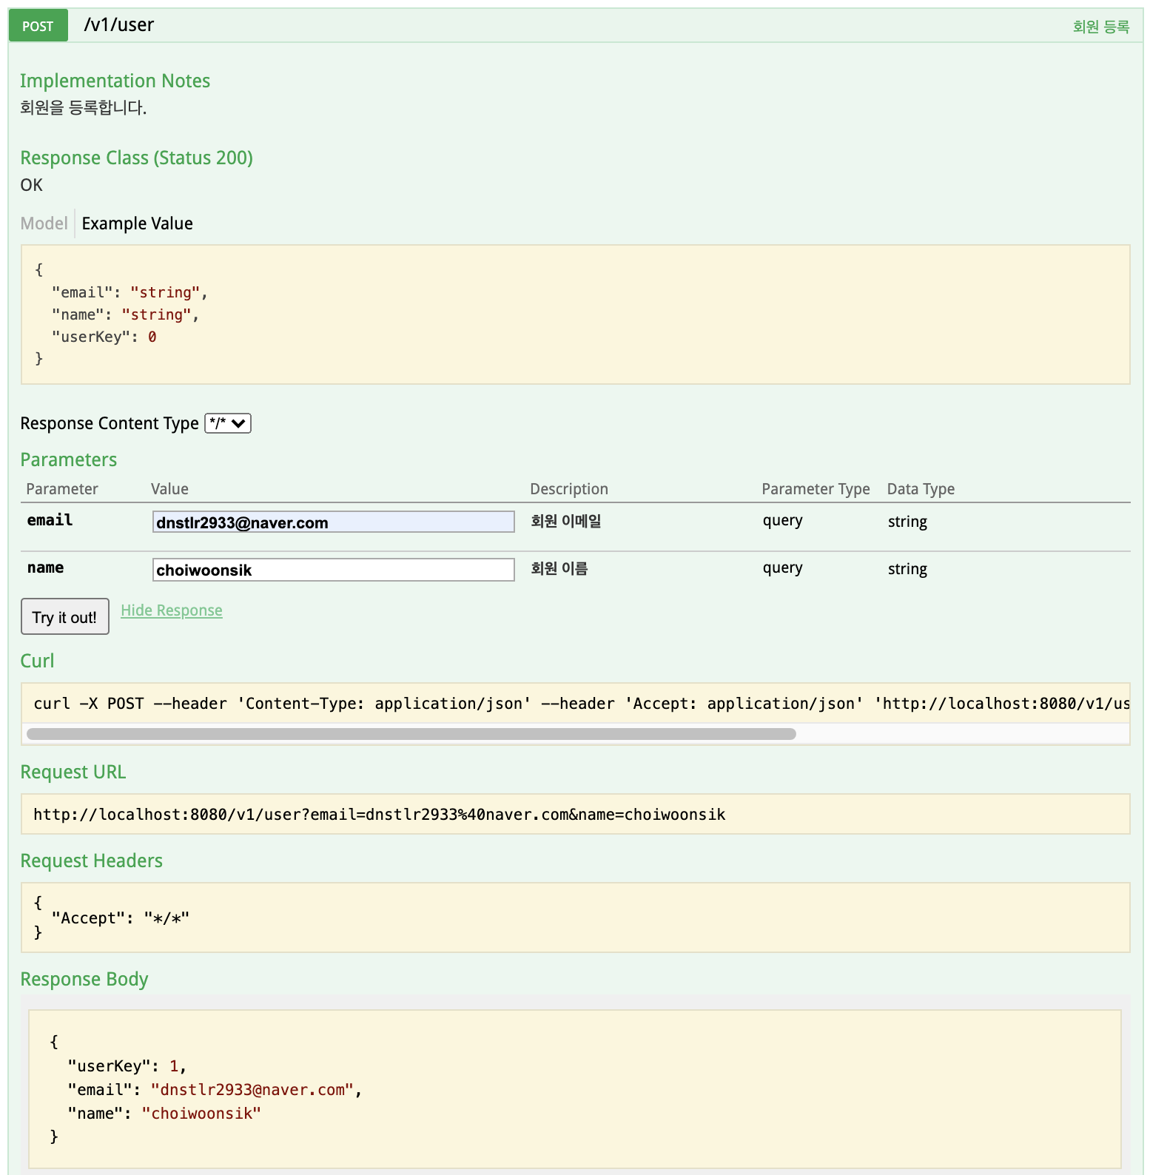1150x1175 pixels.
Task: Click the example value JSON box
Action: click(575, 314)
